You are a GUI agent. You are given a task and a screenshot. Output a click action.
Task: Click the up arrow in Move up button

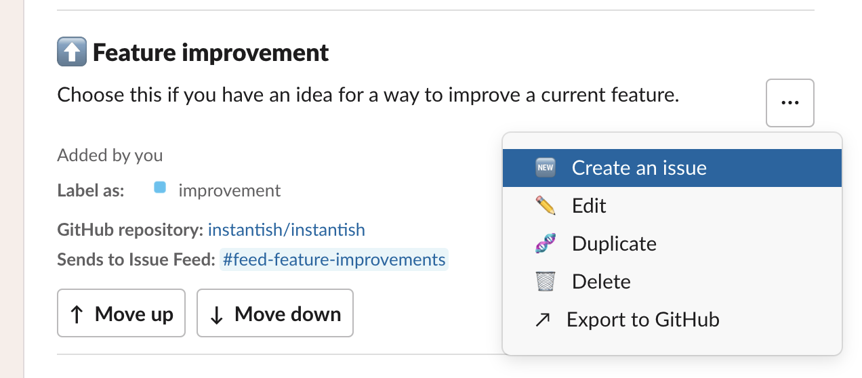point(77,314)
